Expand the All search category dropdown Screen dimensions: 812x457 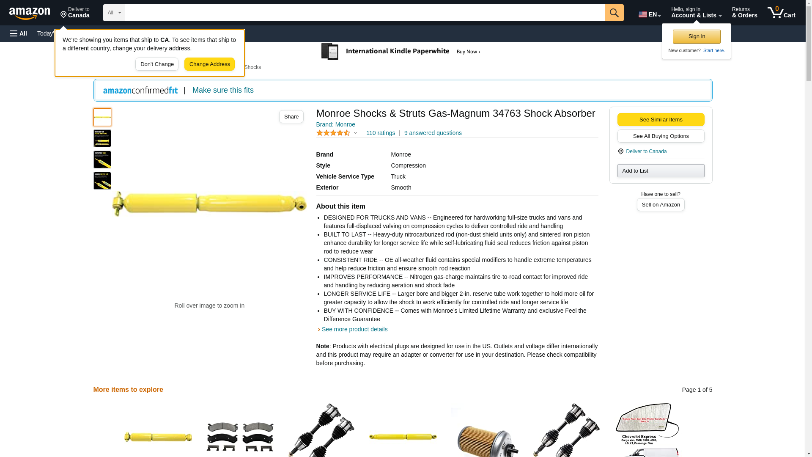[x=114, y=13]
